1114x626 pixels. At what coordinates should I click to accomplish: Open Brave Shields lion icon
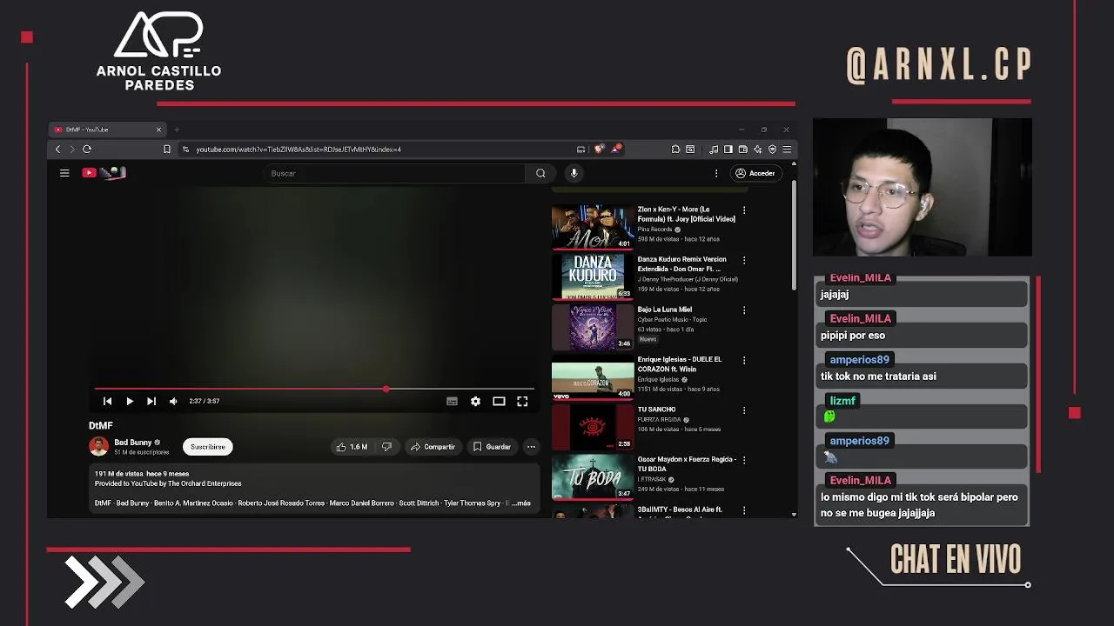click(599, 150)
